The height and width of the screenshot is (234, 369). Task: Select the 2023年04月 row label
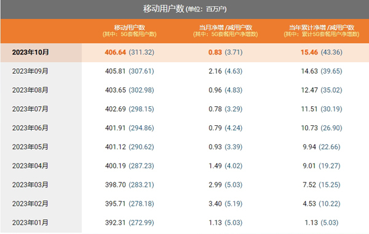30,166
